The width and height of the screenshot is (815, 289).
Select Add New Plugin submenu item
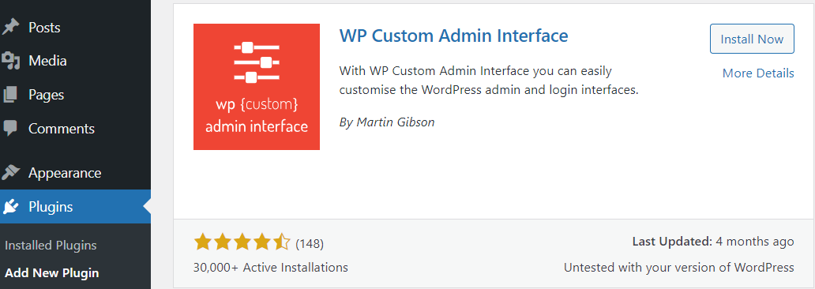51,273
